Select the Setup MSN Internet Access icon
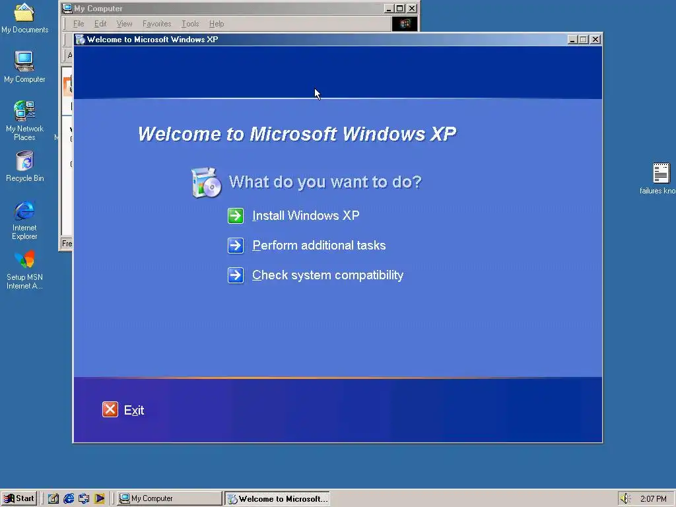The image size is (676, 507). click(x=24, y=270)
